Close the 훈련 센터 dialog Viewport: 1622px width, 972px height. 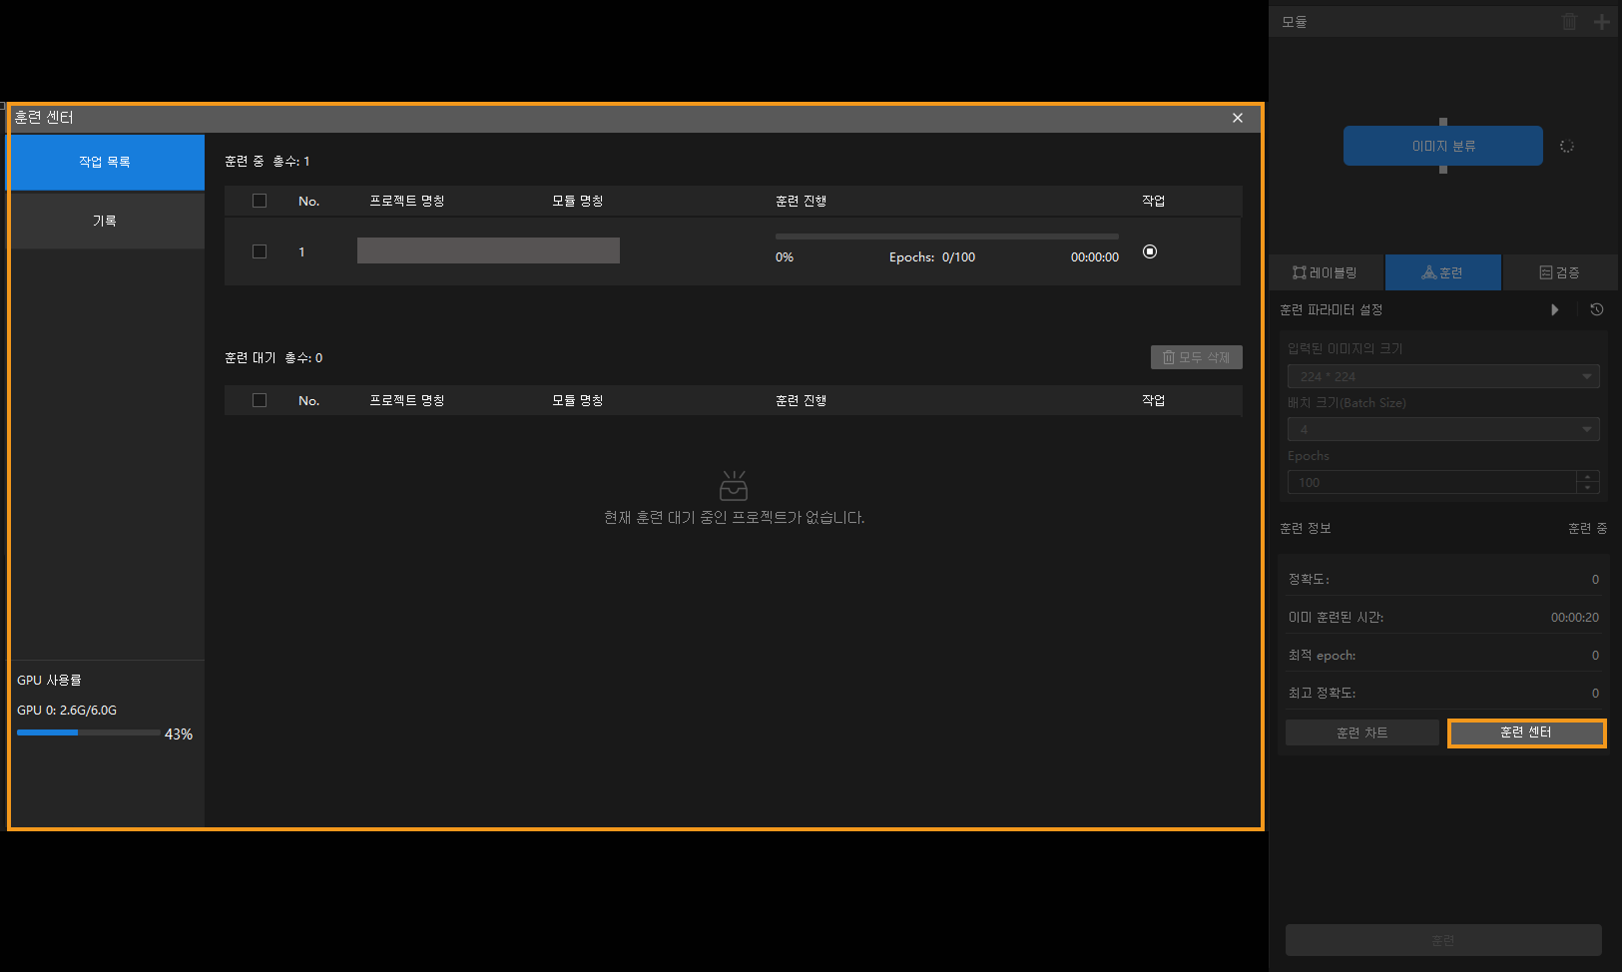(x=1238, y=118)
